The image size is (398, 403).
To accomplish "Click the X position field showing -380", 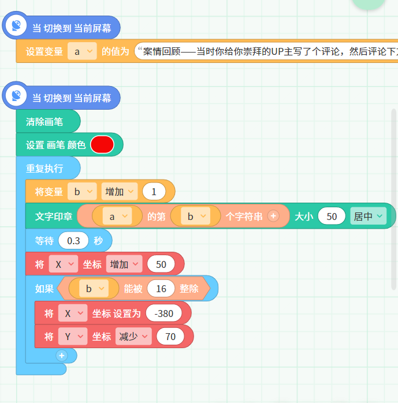I will [164, 313].
